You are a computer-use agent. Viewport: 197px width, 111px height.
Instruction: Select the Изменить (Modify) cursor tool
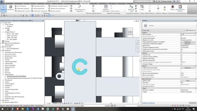pyautogui.click(x=3, y=8)
